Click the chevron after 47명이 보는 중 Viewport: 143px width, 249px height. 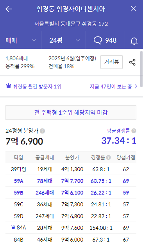click(136, 87)
